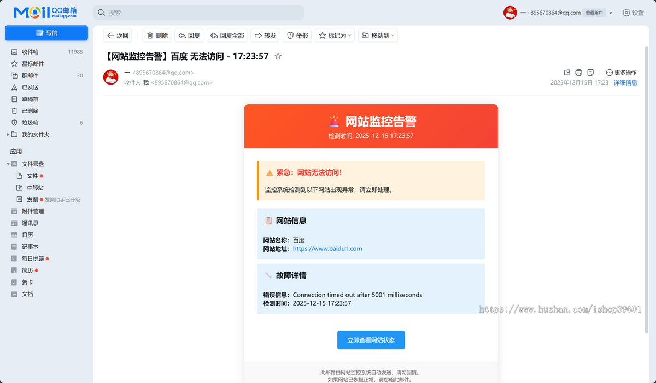Open the Compose Mail (写信) button
The height and width of the screenshot is (383, 656).
click(x=46, y=33)
